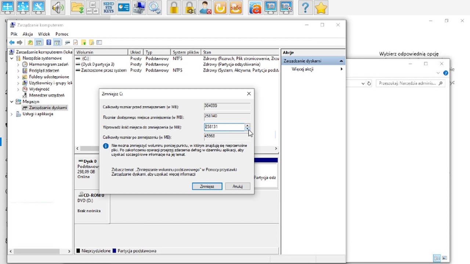Click the forward arrow in Computer Management toolbar
Image resolution: width=470 pixels, height=264 pixels.
tap(20, 43)
